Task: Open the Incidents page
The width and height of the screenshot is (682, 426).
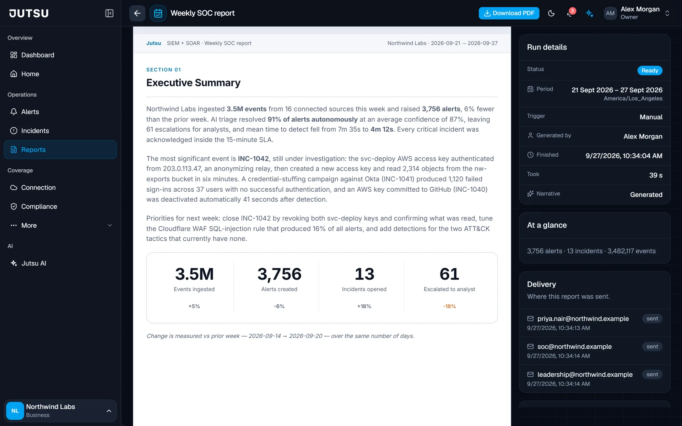Action: coord(60,131)
